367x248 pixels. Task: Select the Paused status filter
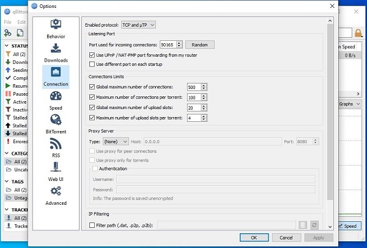click(x=17, y=94)
